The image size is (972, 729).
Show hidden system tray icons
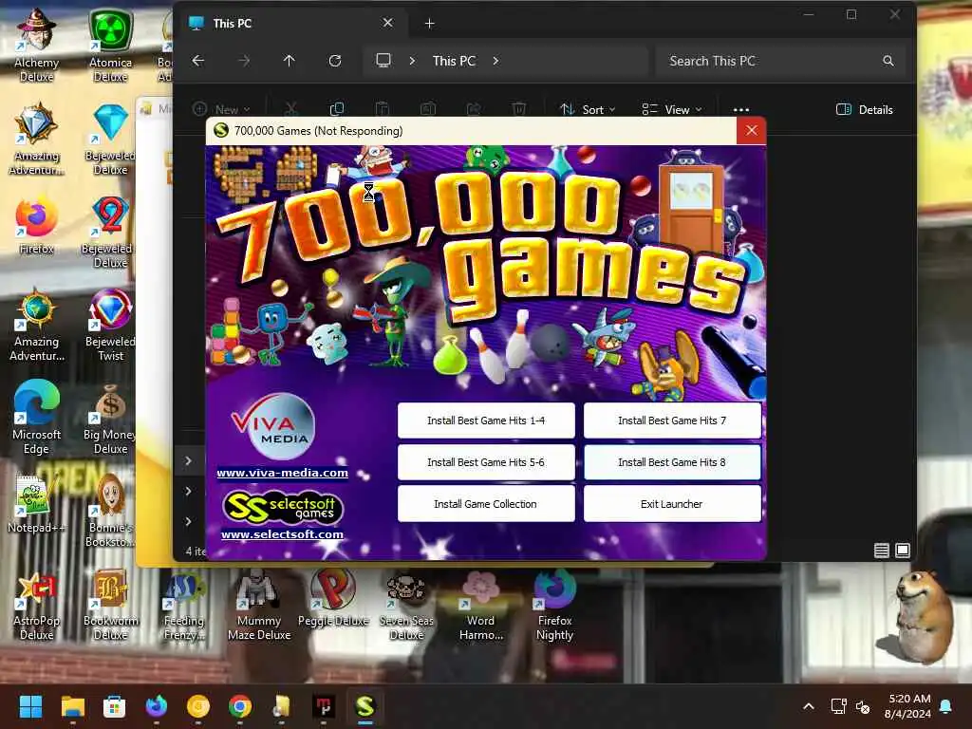click(x=809, y=706)
